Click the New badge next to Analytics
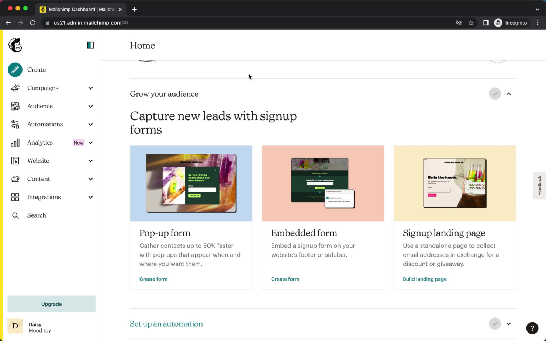The height and width of the screenshot is (341, 546). (x=78, y=143)
